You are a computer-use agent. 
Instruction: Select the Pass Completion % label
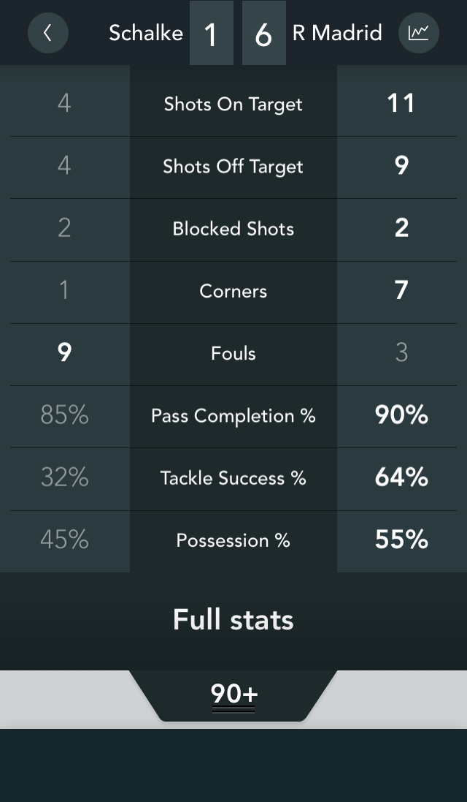233,416
